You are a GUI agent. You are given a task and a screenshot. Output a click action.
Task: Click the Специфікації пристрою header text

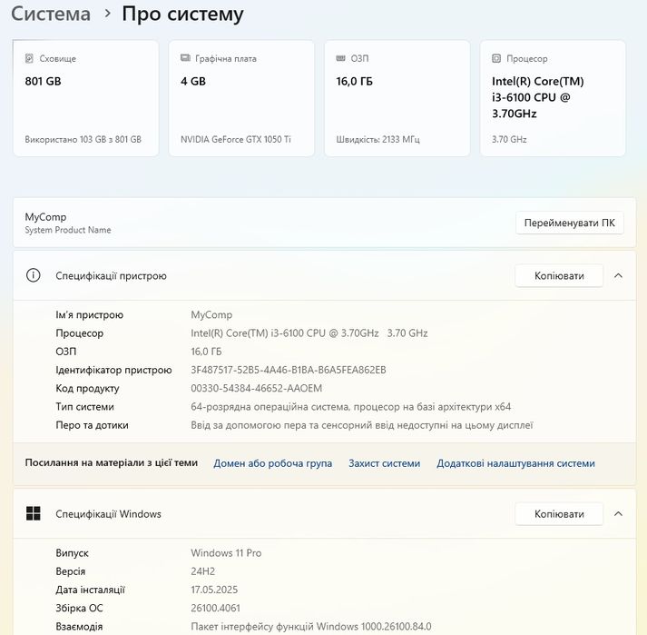[x=111, y=276]
